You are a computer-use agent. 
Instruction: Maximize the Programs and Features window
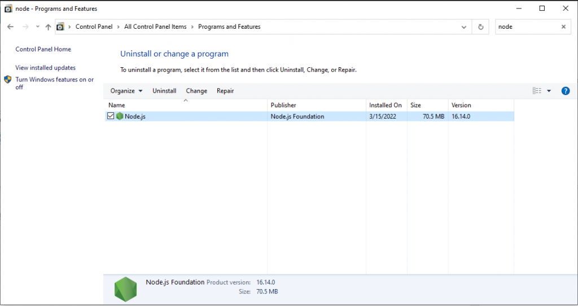pyautogui.click(x=542, y=8)
